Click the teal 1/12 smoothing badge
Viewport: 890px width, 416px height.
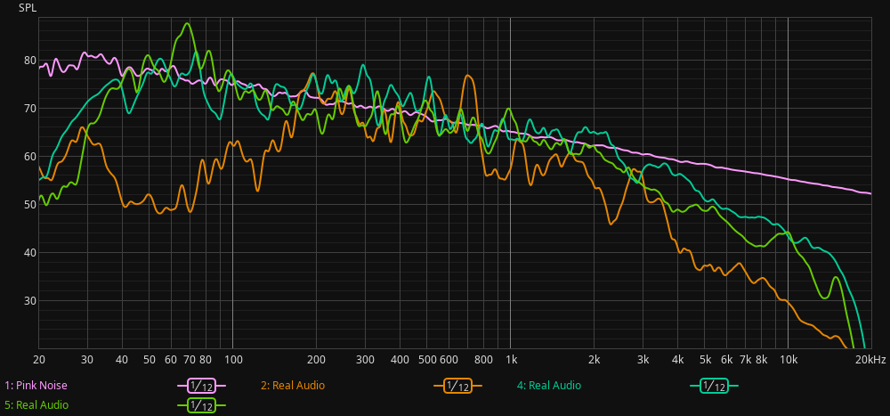point(714,386)
